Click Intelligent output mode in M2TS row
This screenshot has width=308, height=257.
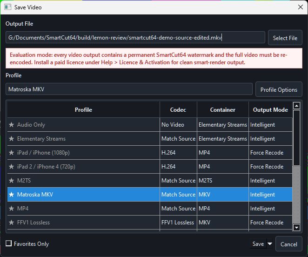(x=270, y=181)
